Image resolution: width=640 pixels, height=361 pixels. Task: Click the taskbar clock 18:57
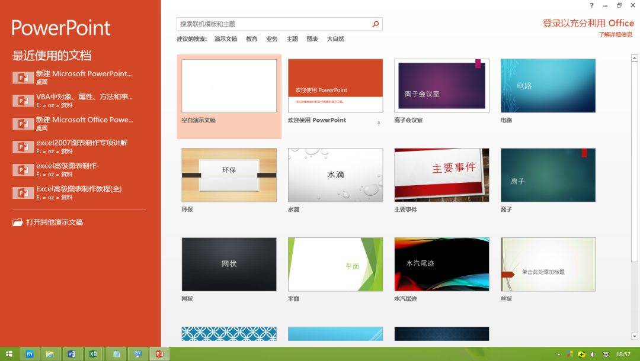(x=623, y=354)
